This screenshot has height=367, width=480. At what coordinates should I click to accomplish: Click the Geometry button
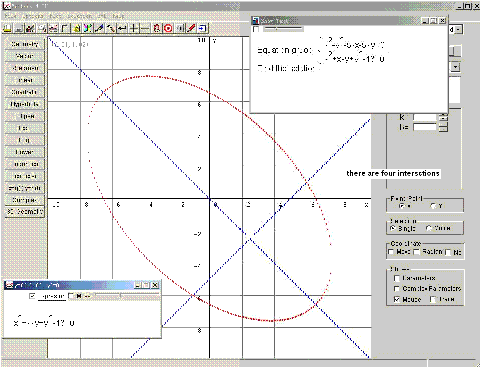[x=25, y=44]
